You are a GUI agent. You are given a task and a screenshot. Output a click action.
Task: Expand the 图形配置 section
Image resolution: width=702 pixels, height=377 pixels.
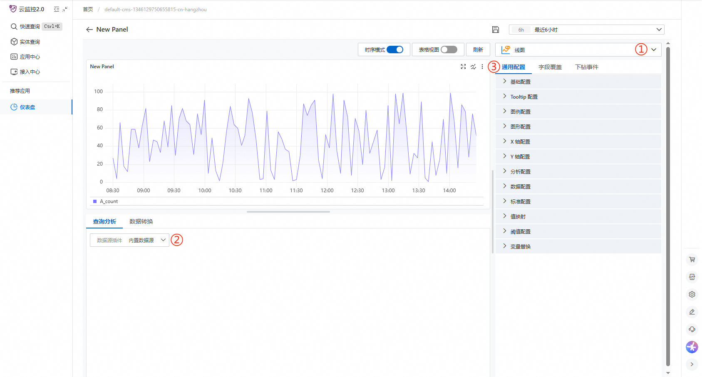pos(578,126)
